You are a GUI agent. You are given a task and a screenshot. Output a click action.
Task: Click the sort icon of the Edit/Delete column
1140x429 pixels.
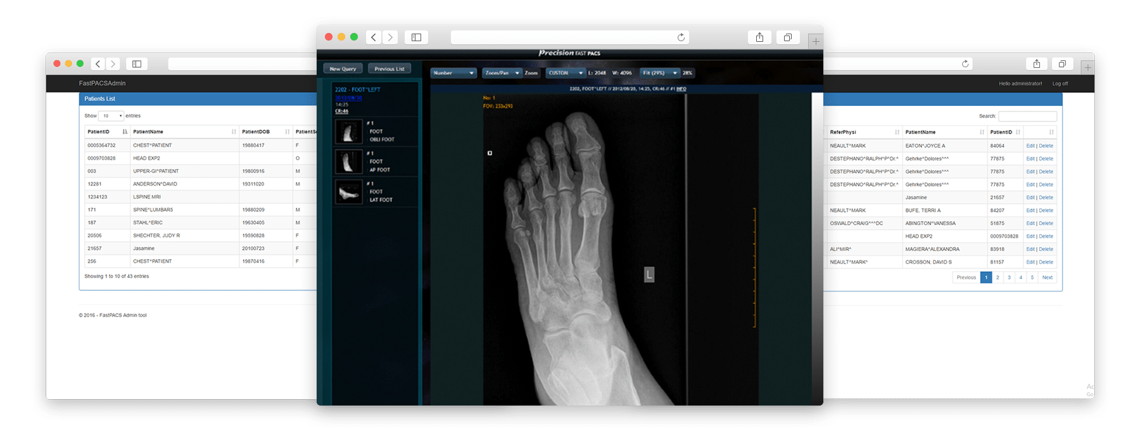click(1051, 132)
